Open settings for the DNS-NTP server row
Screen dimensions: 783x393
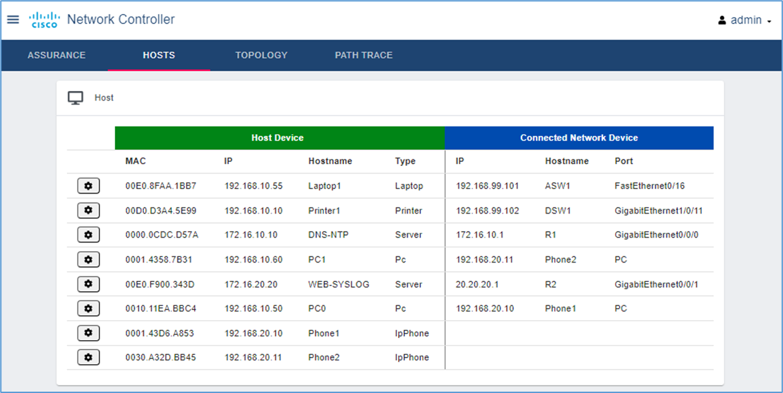point(88,234)
